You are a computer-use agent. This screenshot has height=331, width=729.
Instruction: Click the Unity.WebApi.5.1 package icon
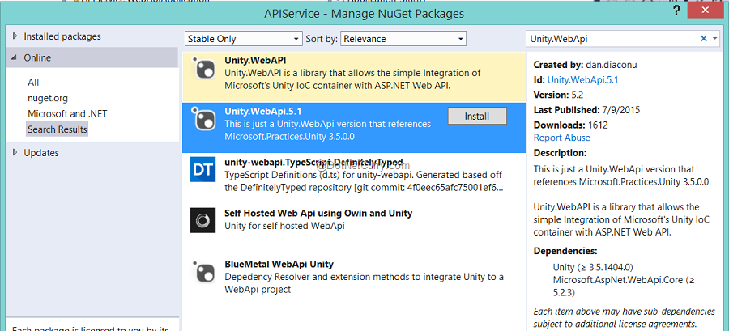(x=202, y=120)
